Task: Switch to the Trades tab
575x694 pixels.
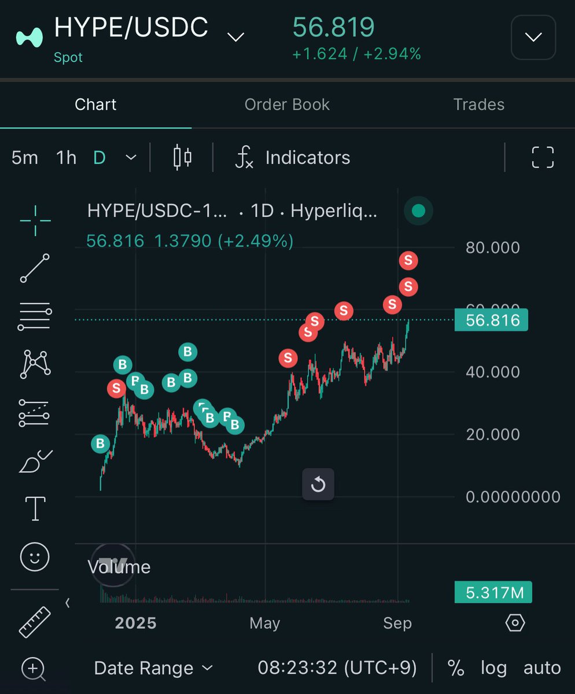Action: tap(479, 105)
